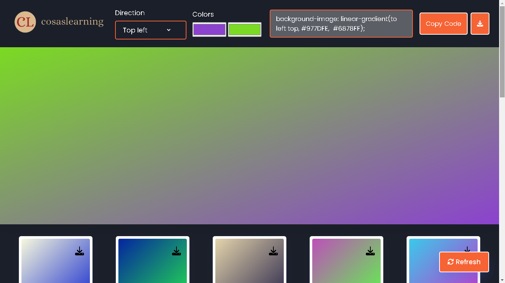Download the navy-to-green gradient card
The width and height of the screenshot is (505, 283).
coord(176,251)
